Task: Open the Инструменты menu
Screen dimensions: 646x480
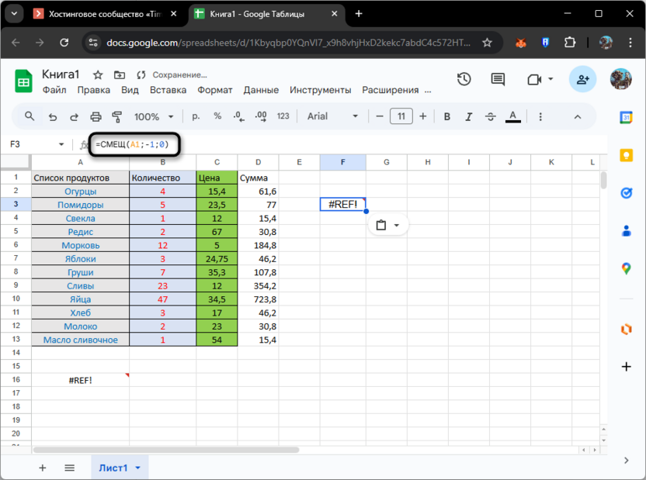Action: 320,90
